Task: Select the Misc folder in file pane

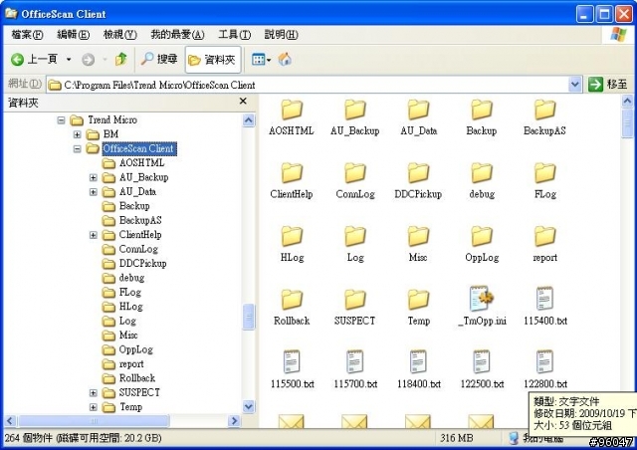Action: [x=418, y=244]
